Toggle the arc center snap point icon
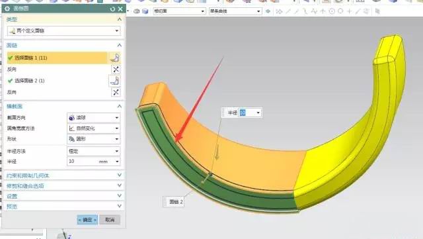423x239 pixels. [x=332, y=11]
